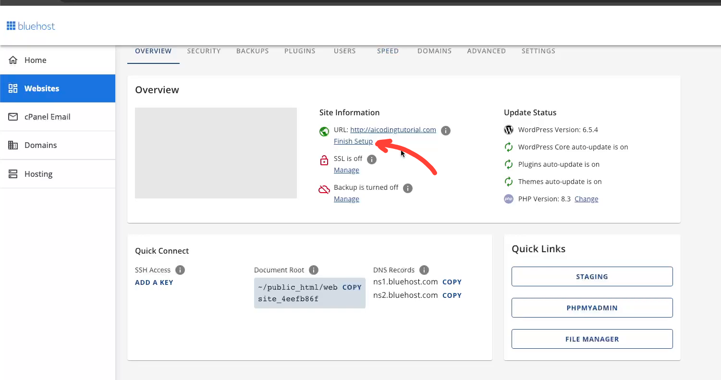Click Manage under Backup is turned off
Viewport: 721px width, 380px height.
point(346,199)
